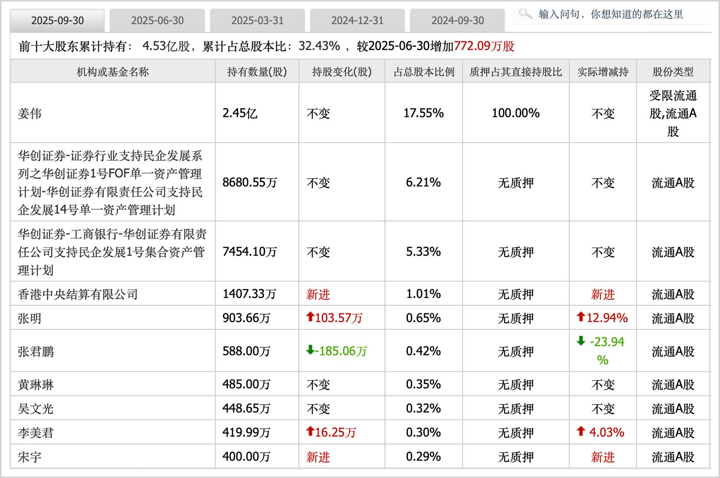Click the magnifier search icon
Viewport: 720px width, 478px height.
pos(526,14)
